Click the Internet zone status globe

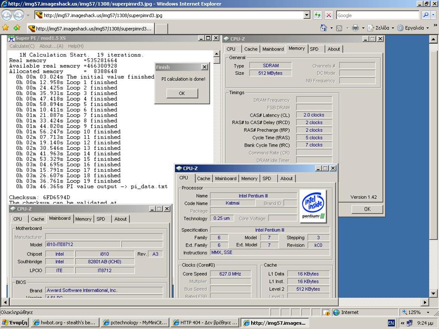coord(337,312)
